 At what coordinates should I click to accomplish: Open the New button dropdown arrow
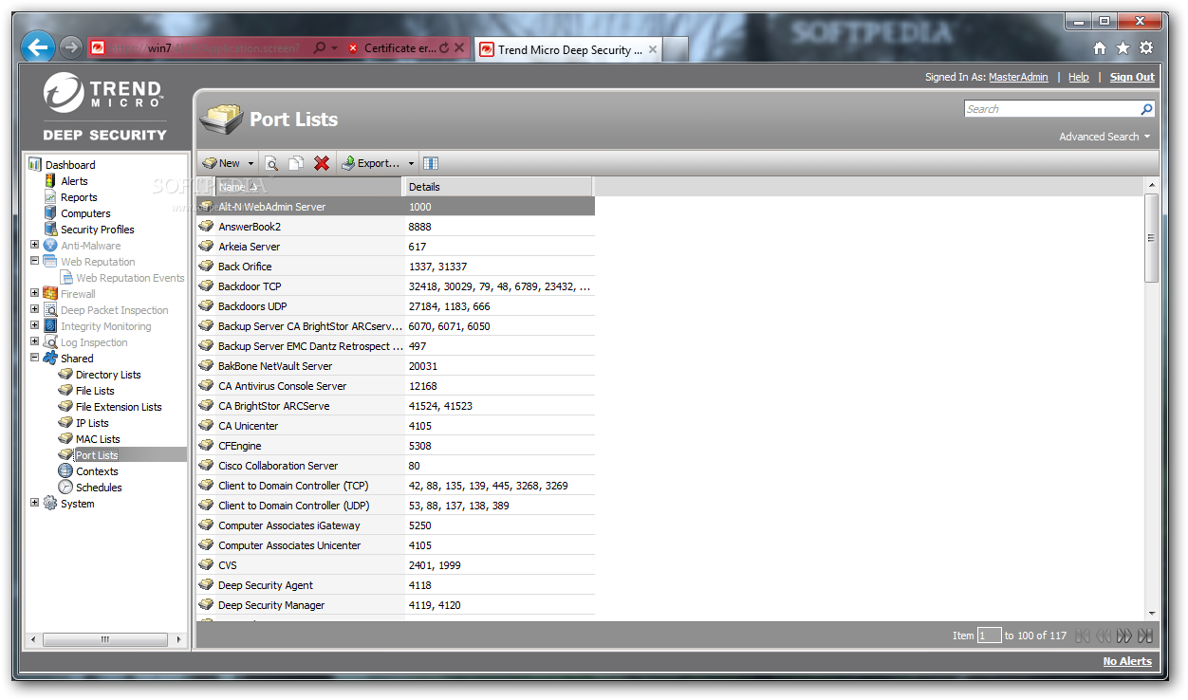pos(251,164)
